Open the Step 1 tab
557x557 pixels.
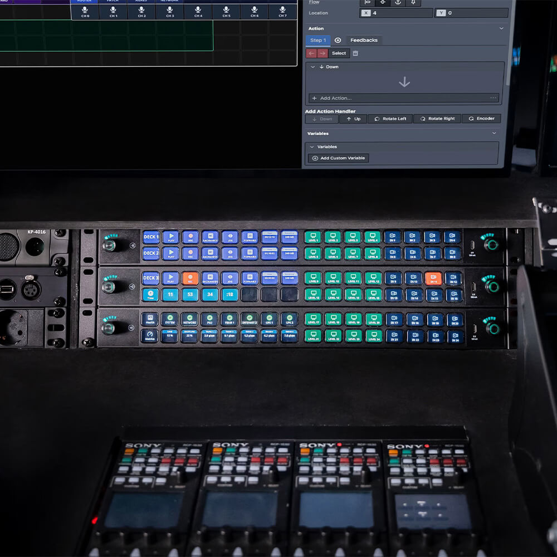point(318,40)
